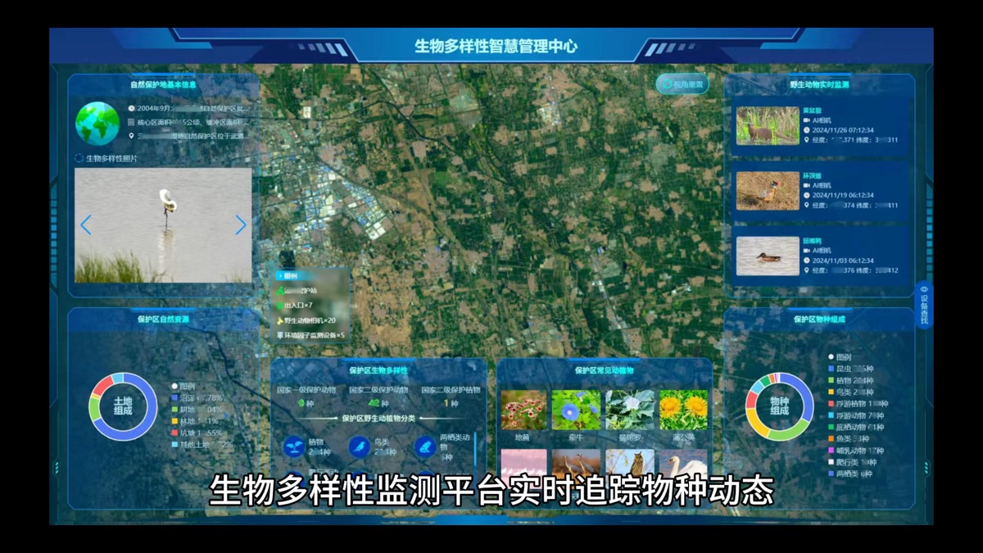The width and height of the screenshot is (983, 553).
Task: Click the plant (植物) category icon
Action: point(293,446)
